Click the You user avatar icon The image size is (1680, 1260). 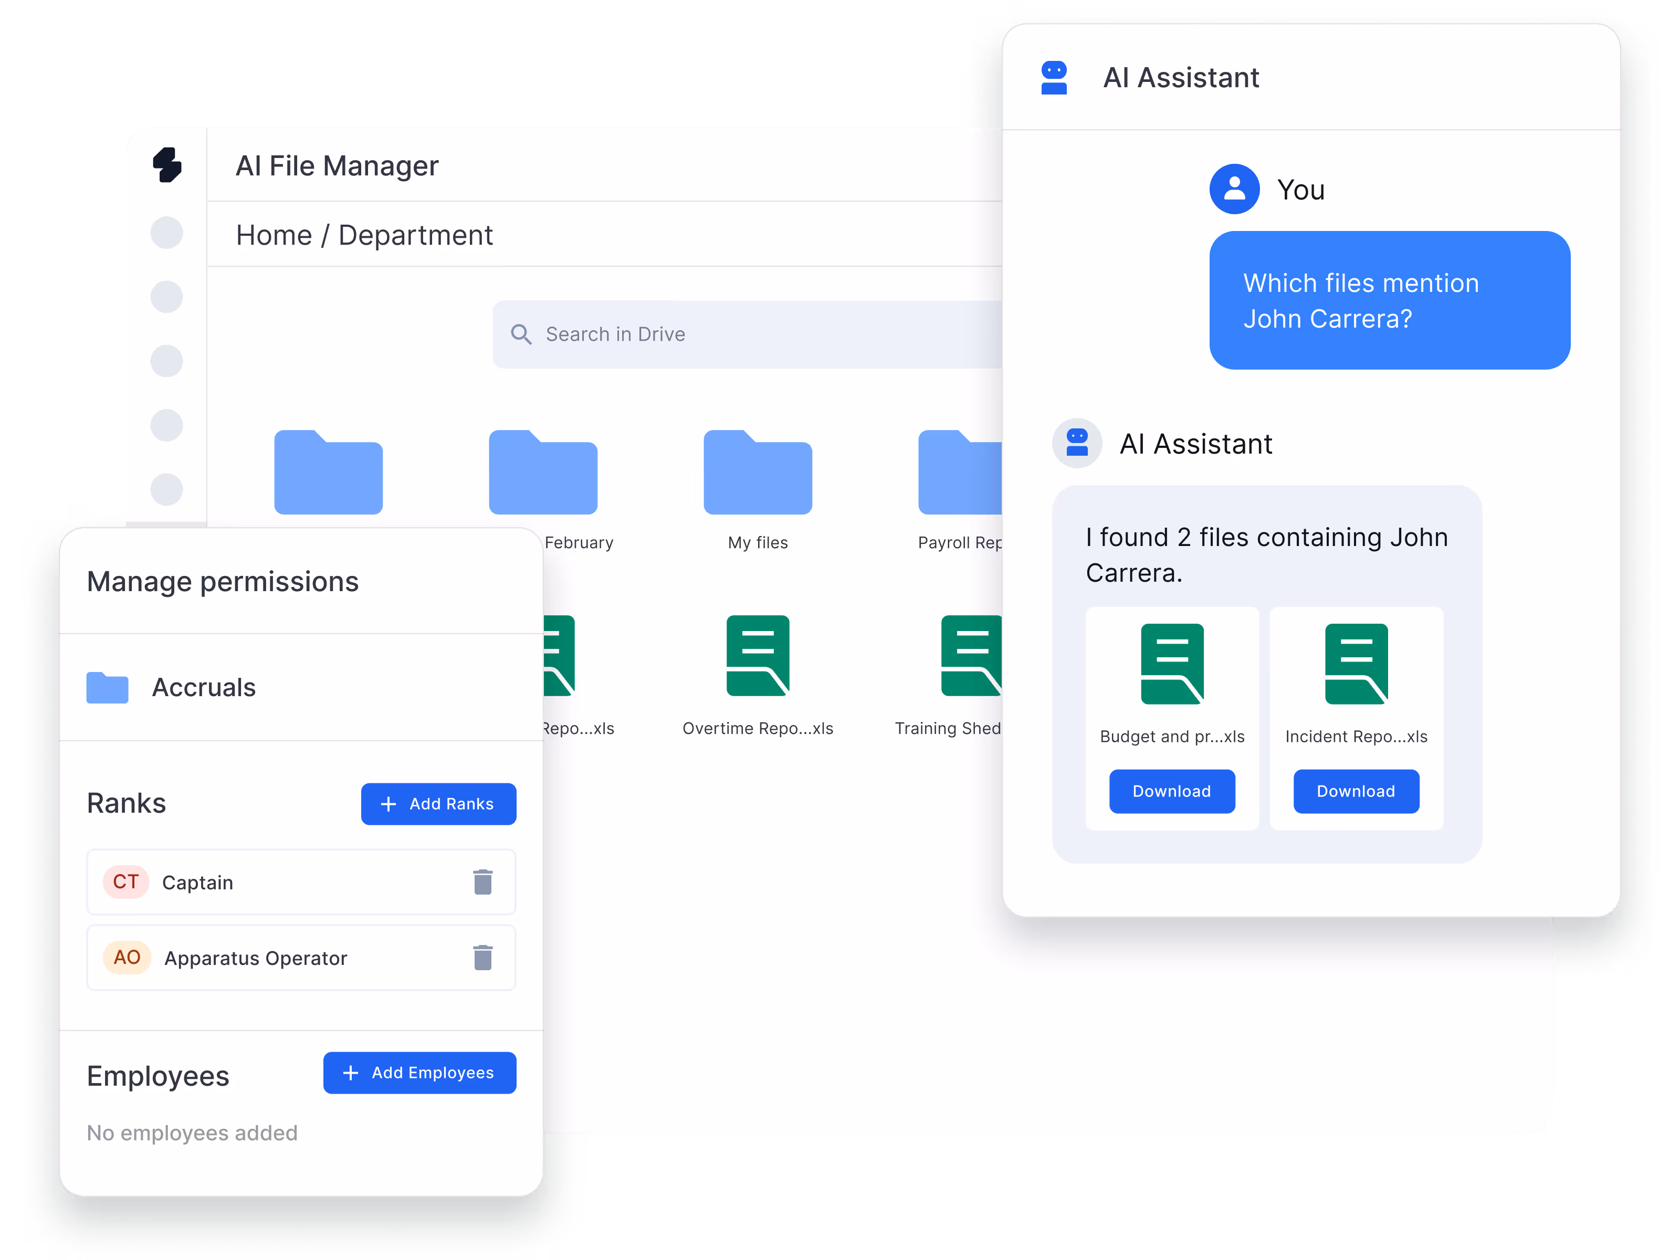[1235, 189]
